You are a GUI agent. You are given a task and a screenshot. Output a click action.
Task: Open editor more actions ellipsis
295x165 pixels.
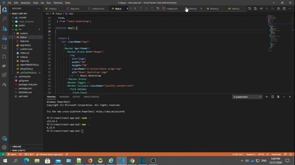click(290, 9)
